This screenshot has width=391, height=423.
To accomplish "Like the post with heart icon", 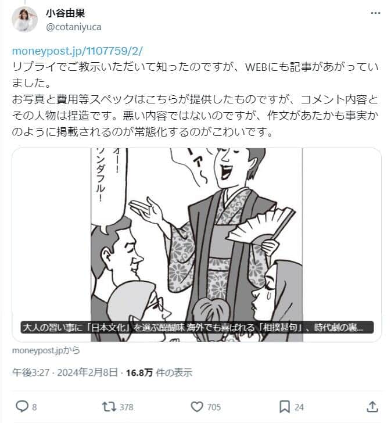I will click(x=197, y=407).
